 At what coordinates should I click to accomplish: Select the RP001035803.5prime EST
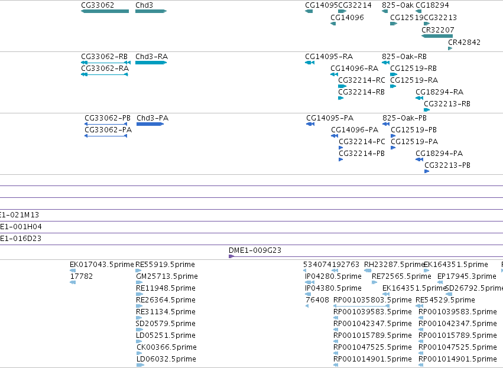[362, 306]
